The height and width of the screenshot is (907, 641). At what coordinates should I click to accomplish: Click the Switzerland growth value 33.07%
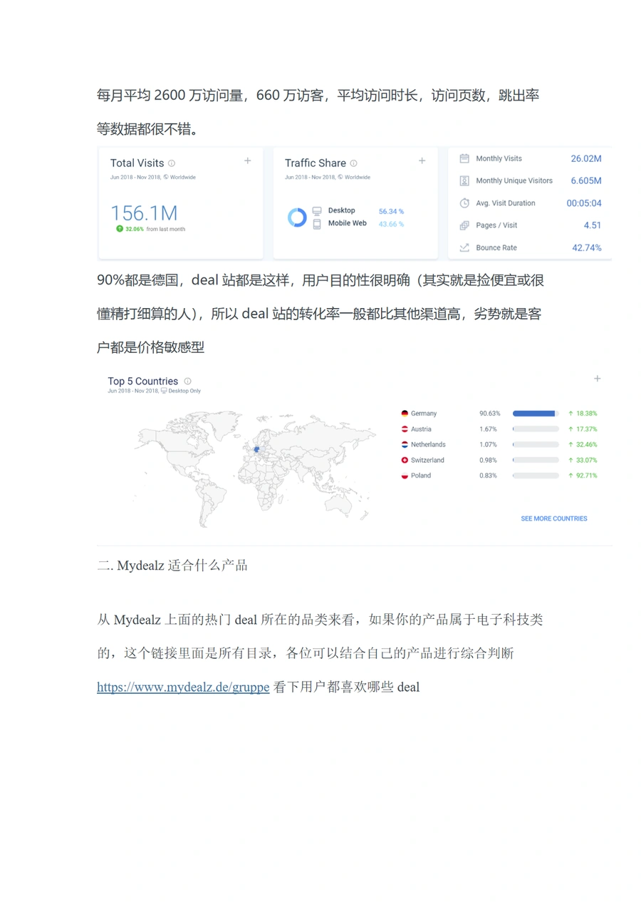coord(587,460)
